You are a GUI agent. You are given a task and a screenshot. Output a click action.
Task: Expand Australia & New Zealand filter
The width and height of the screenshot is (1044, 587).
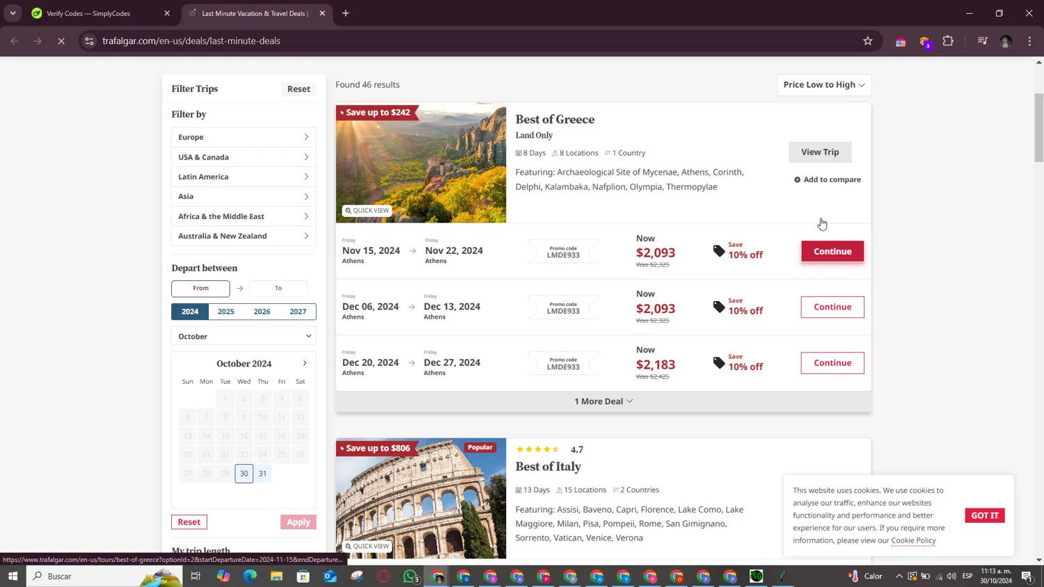coord(244,236)
